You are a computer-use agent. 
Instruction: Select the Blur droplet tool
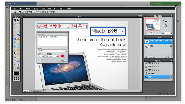point(15,46)
